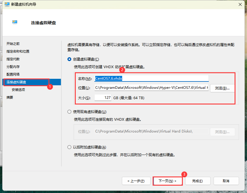Click the wizard icon in title bar
Image resolution: width=247 pixels, height=193 pixels.
[7, 4]
